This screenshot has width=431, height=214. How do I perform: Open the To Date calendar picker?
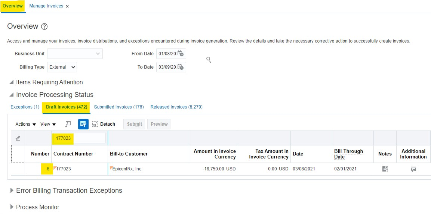(181, 67)
